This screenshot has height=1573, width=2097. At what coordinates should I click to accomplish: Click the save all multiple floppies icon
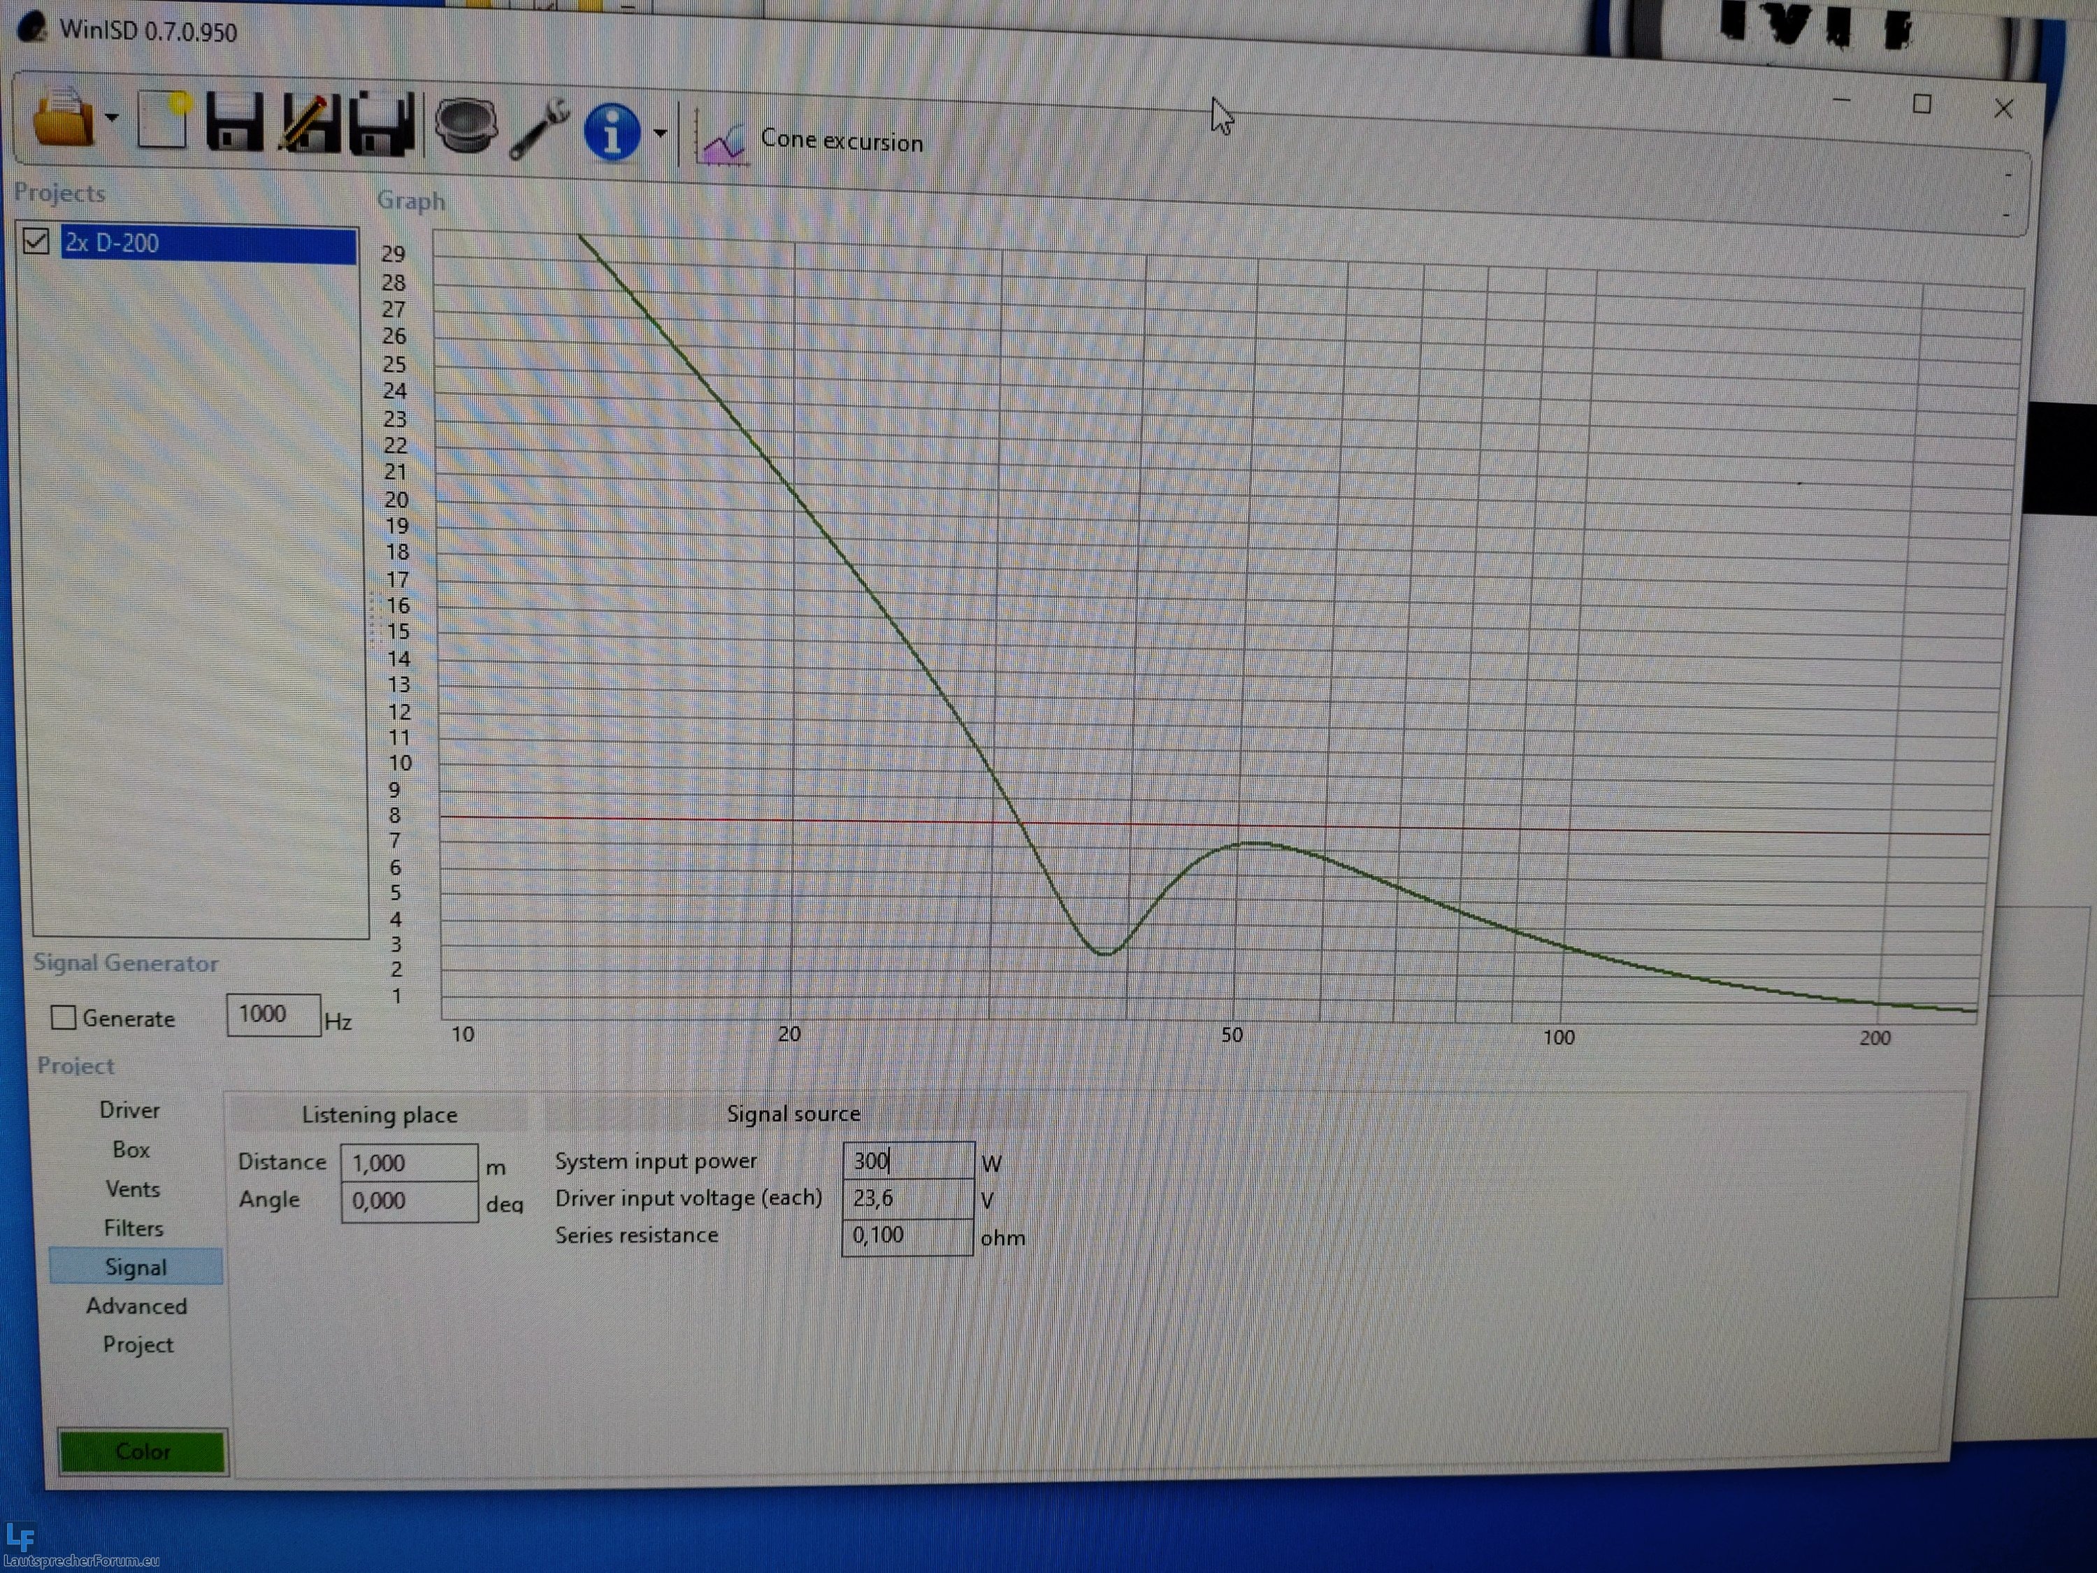click(381, 125)
